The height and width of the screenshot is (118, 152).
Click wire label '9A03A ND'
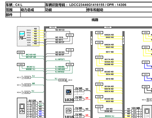click(109, 45)
